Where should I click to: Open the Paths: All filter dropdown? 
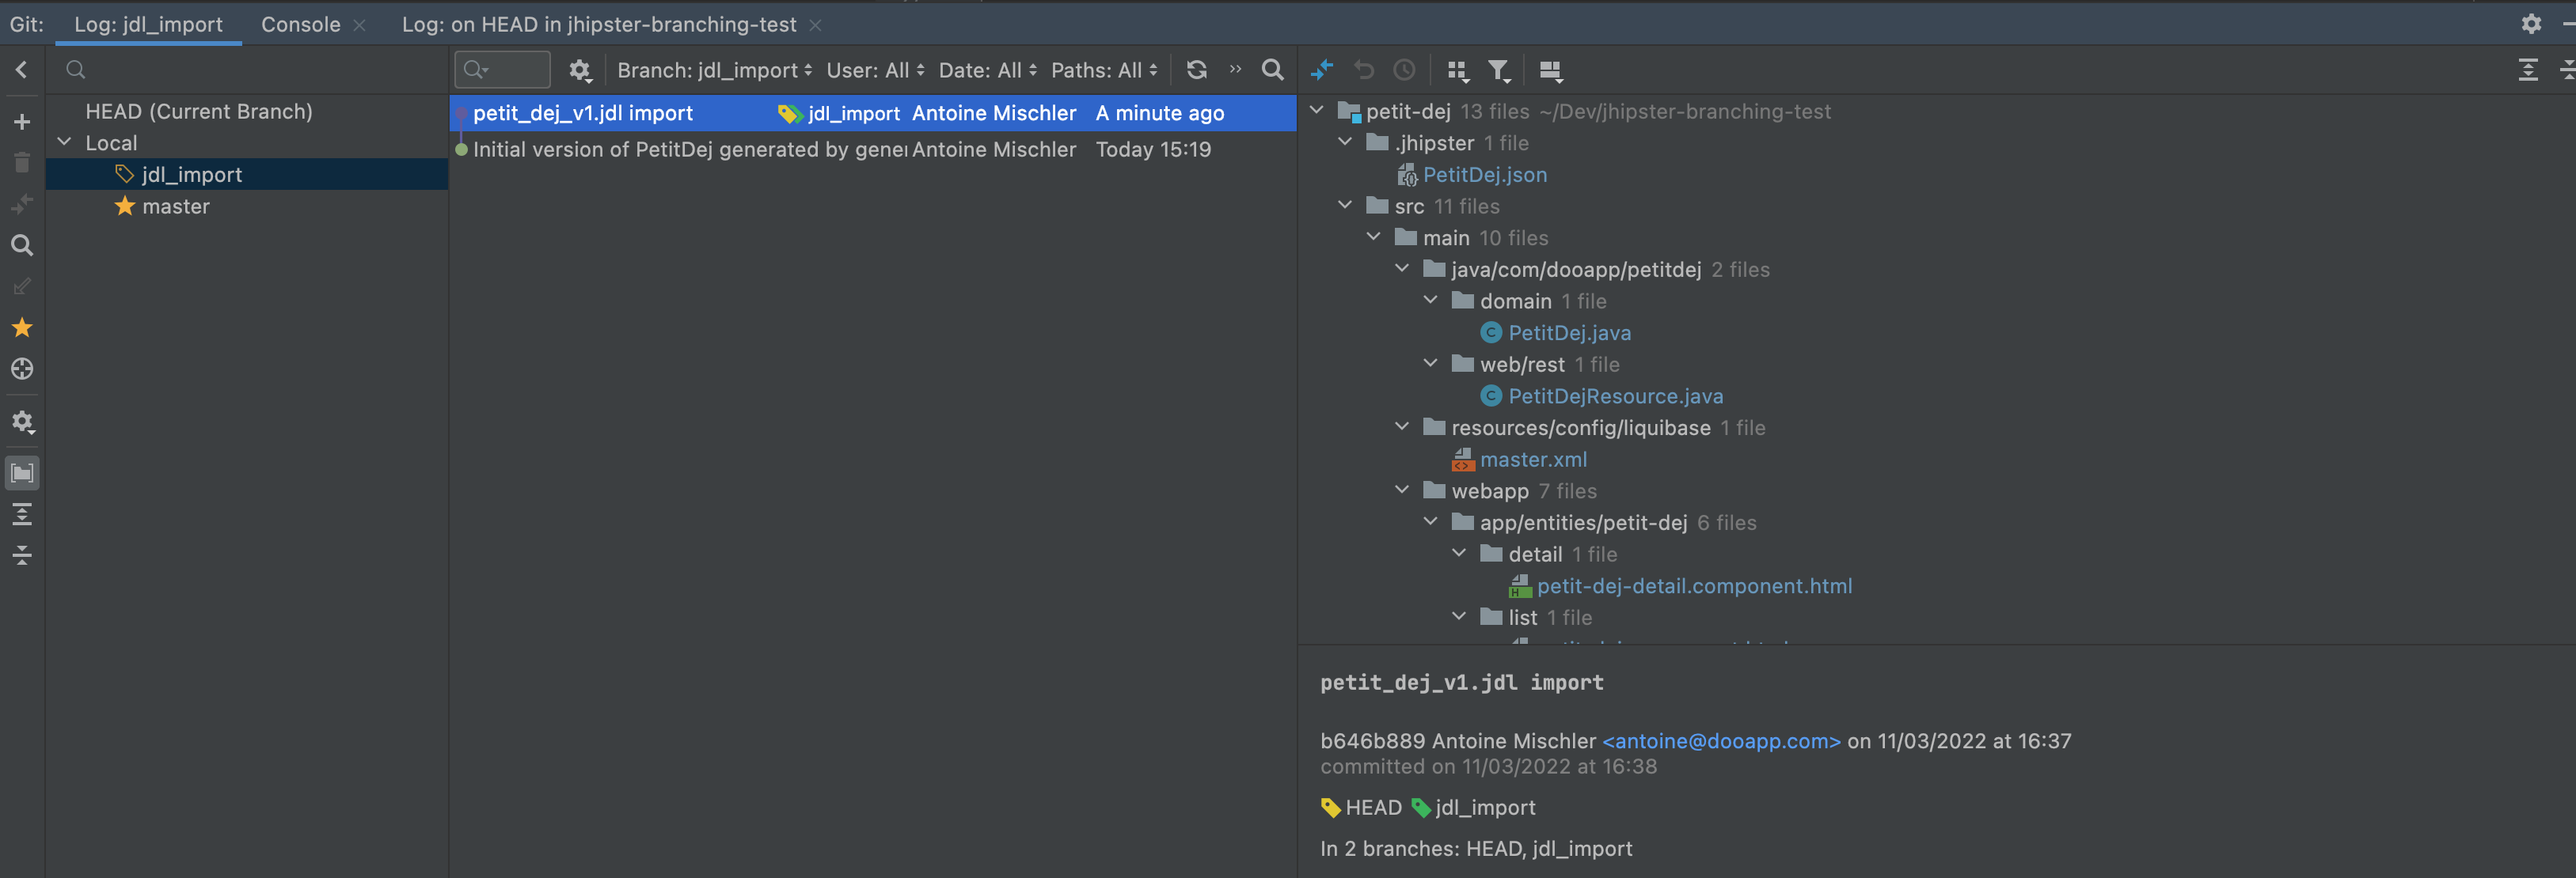(x=1104, y=70)
